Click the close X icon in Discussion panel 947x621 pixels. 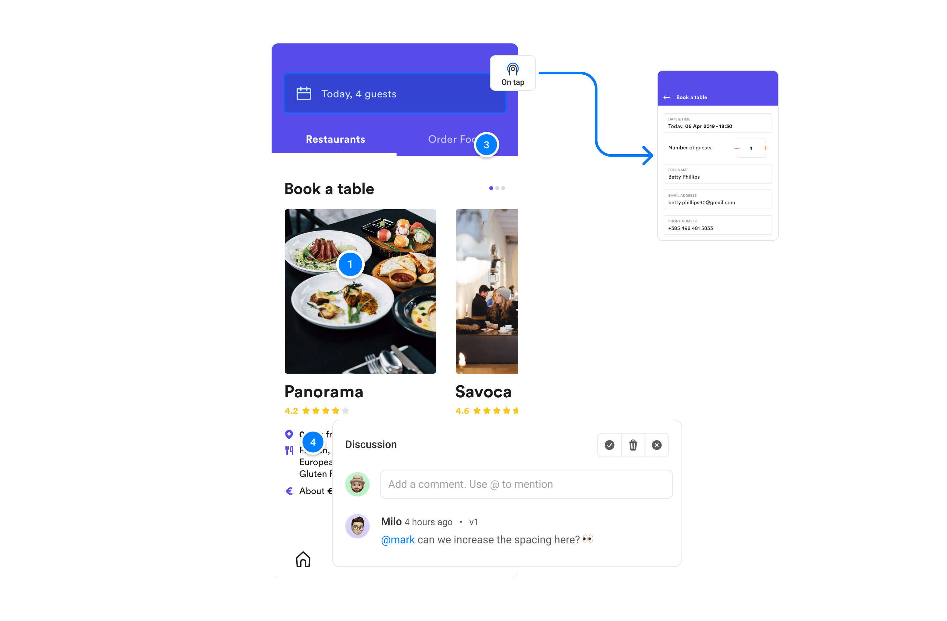(656, 444)
